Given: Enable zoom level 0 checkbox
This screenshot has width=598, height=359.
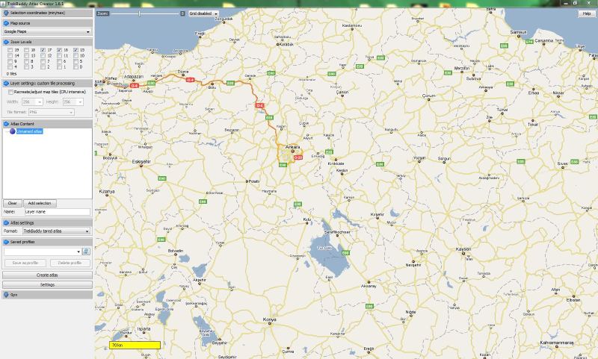Looking at the screenshot, I should point(76,67).
